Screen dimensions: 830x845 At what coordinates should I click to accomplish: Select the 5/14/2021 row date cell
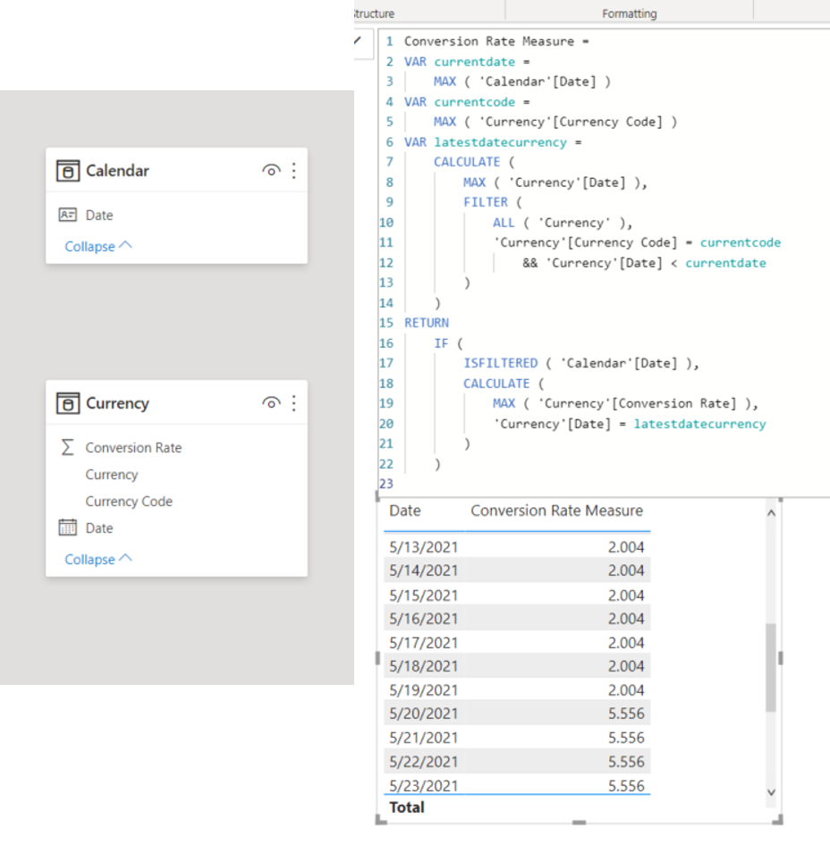[424, 570]
